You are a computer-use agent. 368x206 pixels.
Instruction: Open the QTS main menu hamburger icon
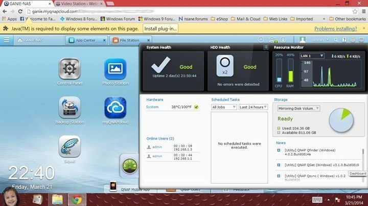click(x=6, y=40)
